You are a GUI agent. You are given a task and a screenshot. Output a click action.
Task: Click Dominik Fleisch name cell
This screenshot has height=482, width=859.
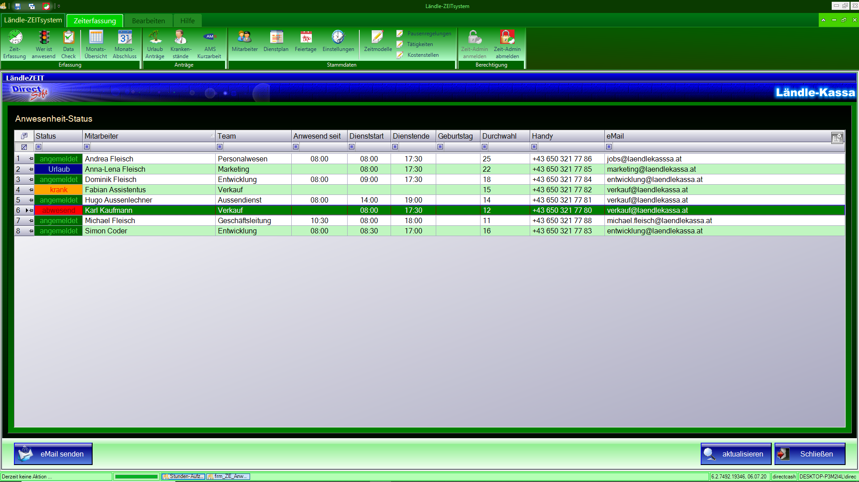[149, 179]
